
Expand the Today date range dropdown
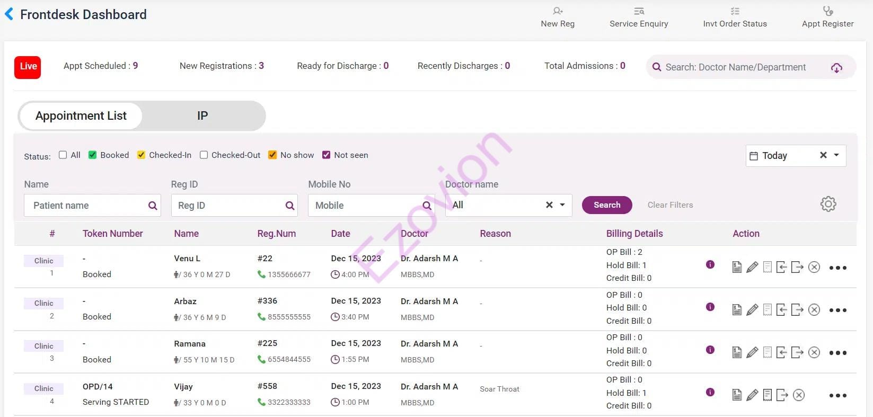tap(836, 155)
